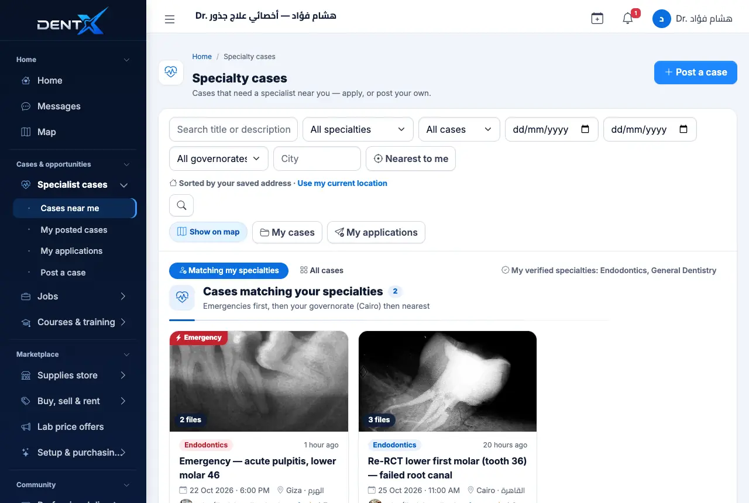Click the magnifier search button
Screen dimensions: 749x503
click(x=181, y=205)
